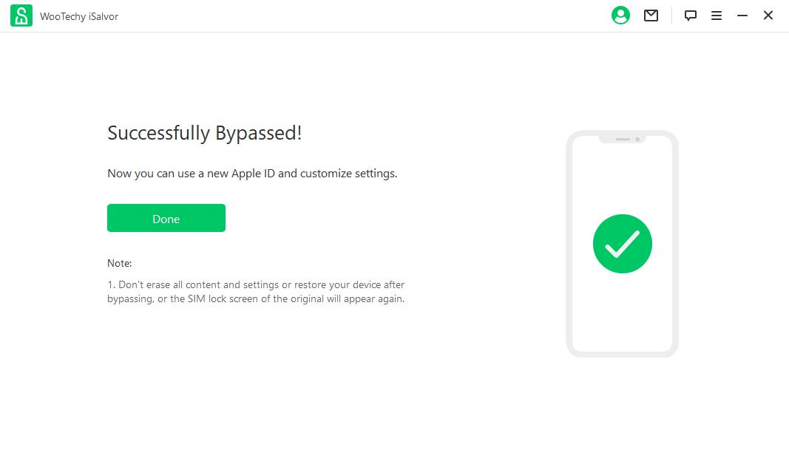Click the "Don't erase all content" note line
Image resolution: width=789 pixels, height=461 pixels.
point(256,284)
